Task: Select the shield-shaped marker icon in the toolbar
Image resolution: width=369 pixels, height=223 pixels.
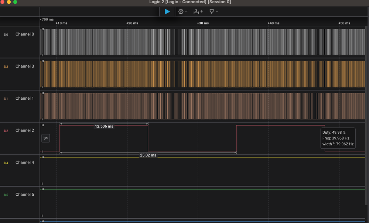Action: 212,11
